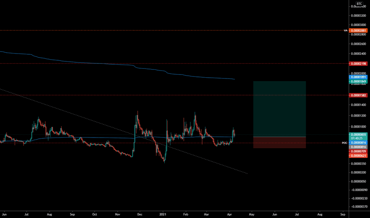The image size is (370, 218).
Task: Click the 0.00000200 price axis tick
Action: (x=358, y=172)
